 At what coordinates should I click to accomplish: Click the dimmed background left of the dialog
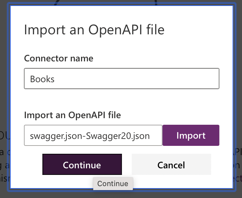(4, 99)
